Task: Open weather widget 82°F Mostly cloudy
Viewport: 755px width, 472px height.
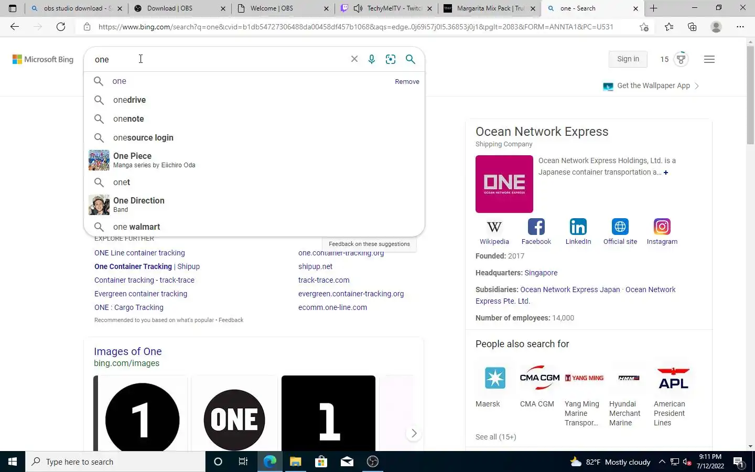Action: click(x=610, y=462)
